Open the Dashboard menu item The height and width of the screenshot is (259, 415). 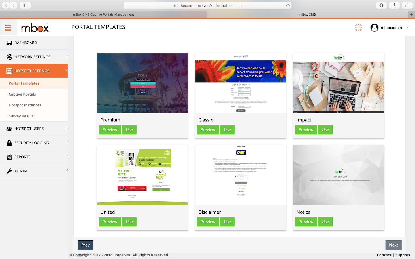34,43
